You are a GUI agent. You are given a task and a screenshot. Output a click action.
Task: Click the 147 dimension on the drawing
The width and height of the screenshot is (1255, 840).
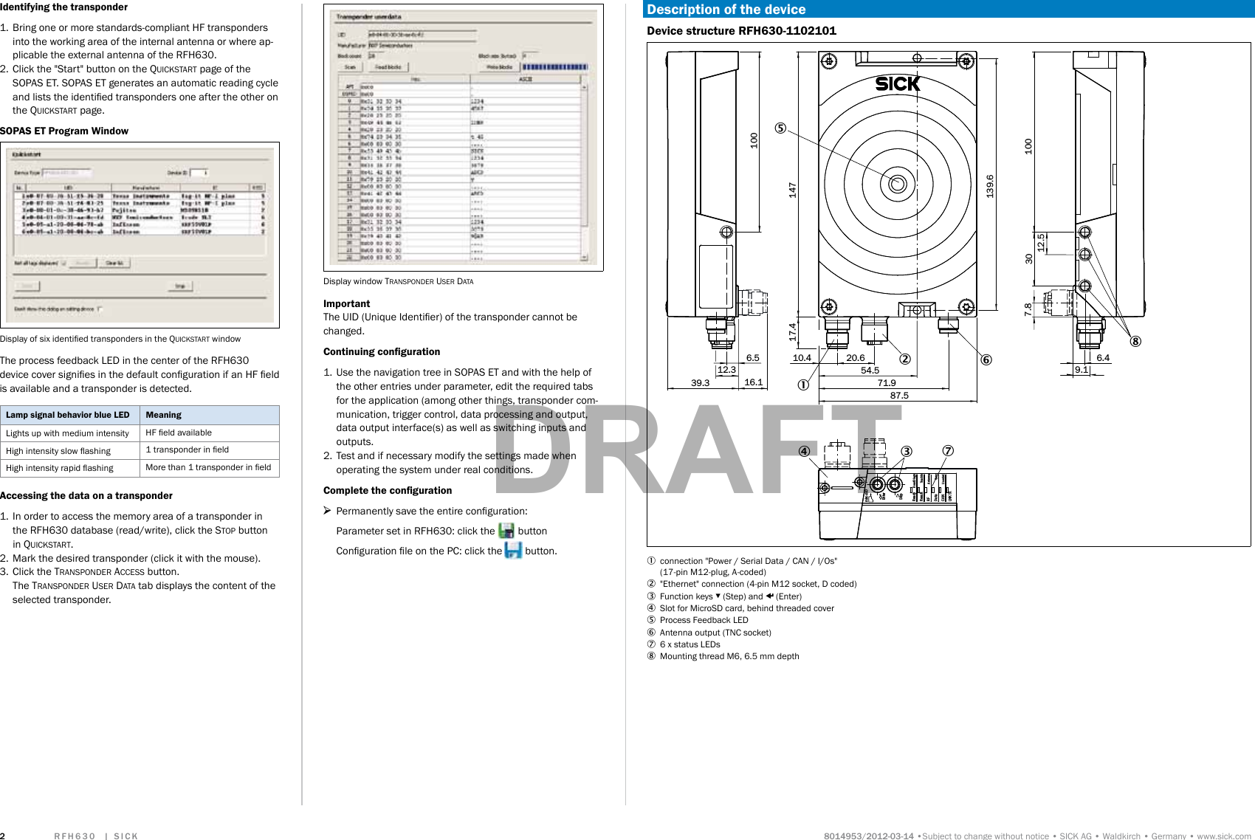tap(792, 190)
